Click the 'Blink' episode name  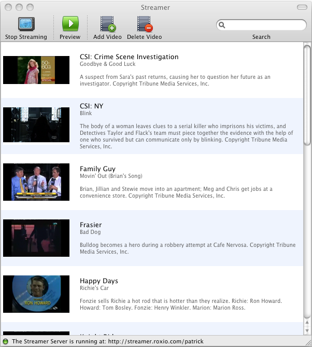pos(86,113)
